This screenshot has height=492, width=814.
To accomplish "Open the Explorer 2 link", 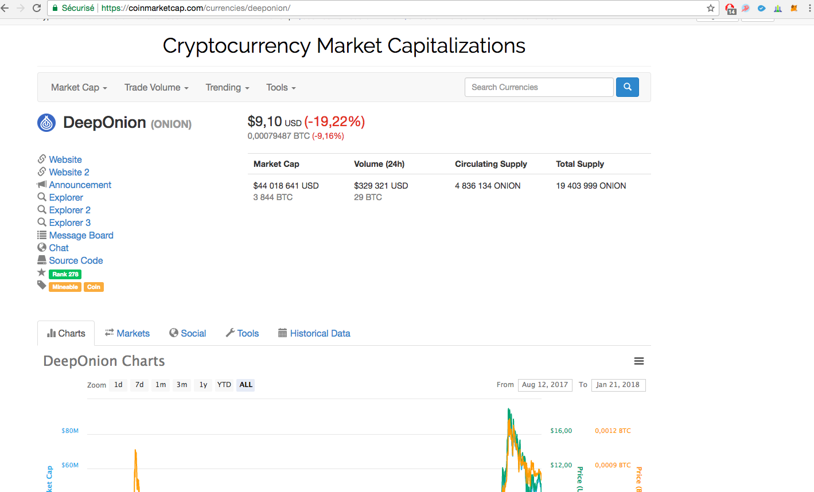I will click(x=70, y=210).
